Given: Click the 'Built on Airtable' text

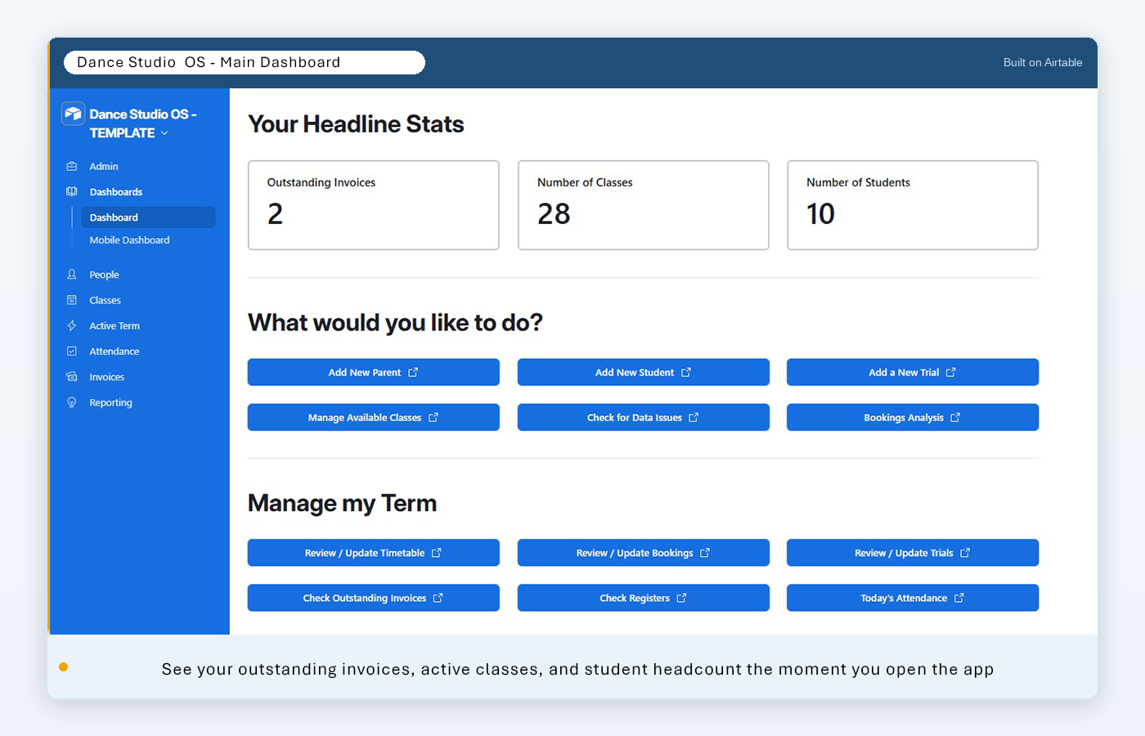Looking at the screenshot, I should point(1043,62).
